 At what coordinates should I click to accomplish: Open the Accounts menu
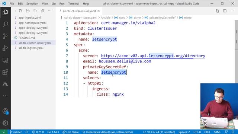coord(5,111)
